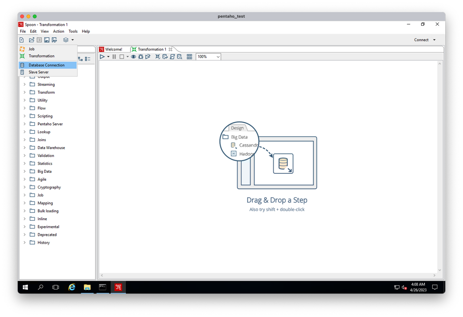463x317 pixels.
Task: Select the Data Warehouse folder
Action: coord(51,148)
